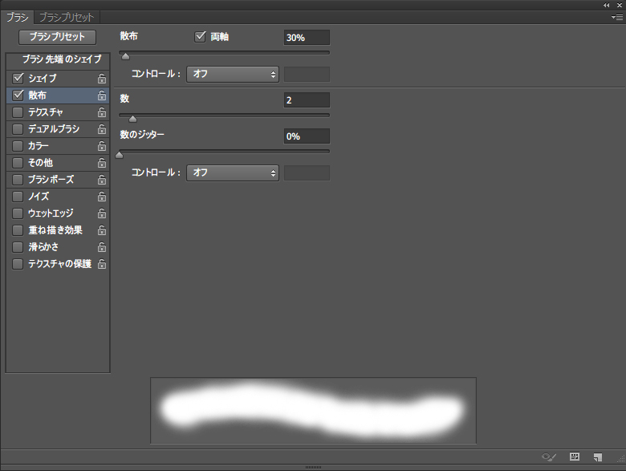This screenshot has height=471, width=626.
Task: Enable the ブラシポーズ checkbox
Action: (x=18, y=180)
